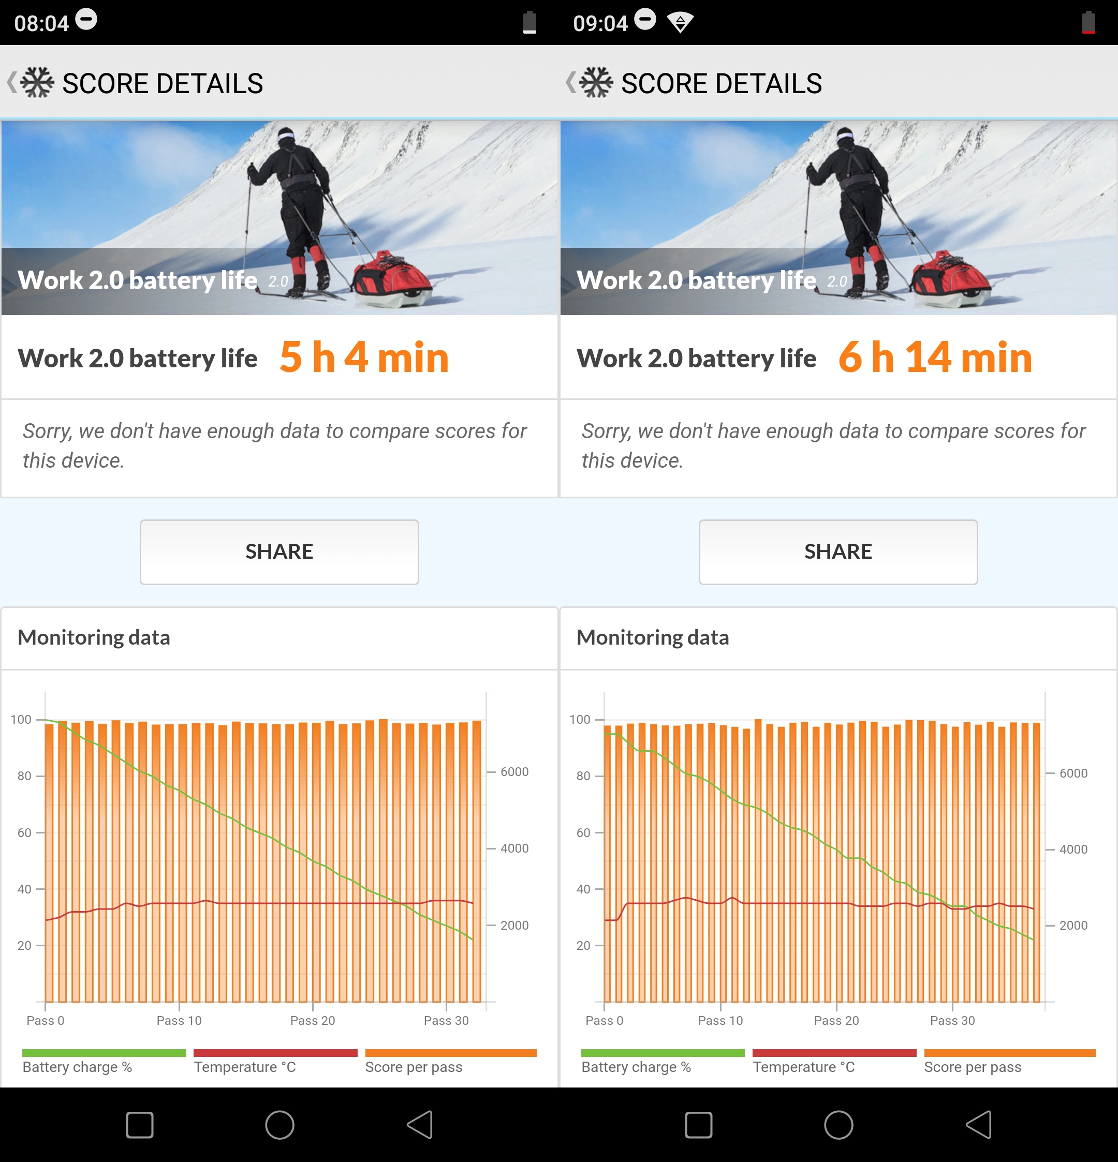Tap left 'Sorry, we don't have enough data' message
The width and height of the screenshot is (1118, 1162).
pyautogui.click(x=275, y=445)
